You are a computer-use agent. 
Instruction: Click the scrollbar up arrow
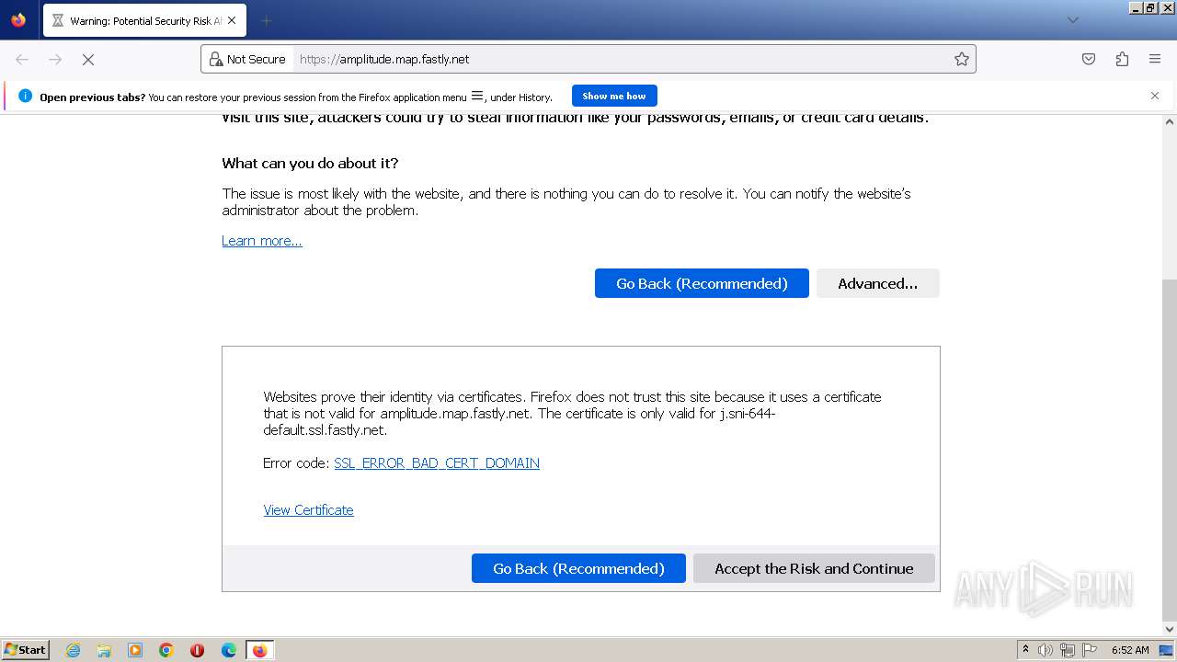tap(1170, 121)
